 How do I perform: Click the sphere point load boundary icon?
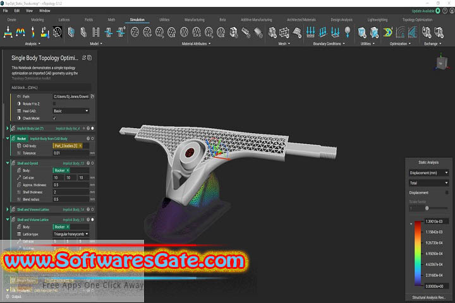(348, 32)
